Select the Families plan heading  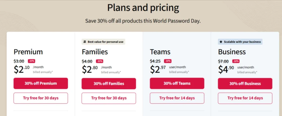(95, 52)
